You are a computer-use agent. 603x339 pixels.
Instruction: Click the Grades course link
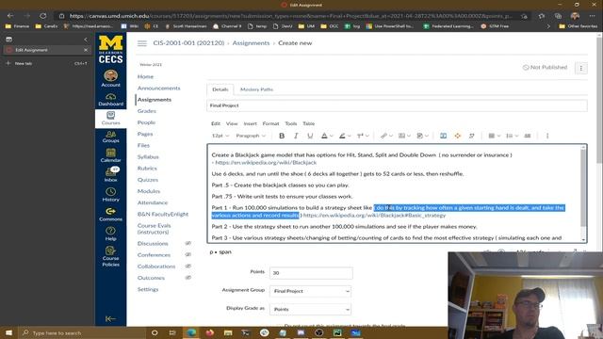[x=147, y=111]
